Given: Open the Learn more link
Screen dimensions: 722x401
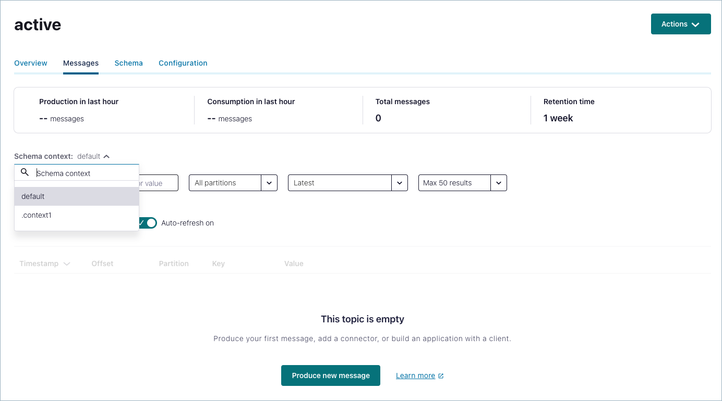Looking at the screenshot, I should [415, 375].
